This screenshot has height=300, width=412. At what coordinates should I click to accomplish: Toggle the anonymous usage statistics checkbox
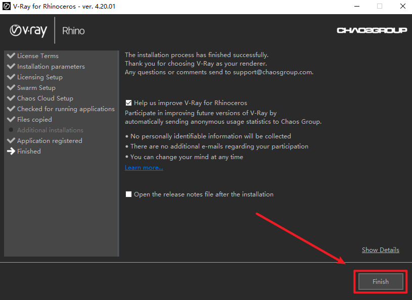pos(128,103)
